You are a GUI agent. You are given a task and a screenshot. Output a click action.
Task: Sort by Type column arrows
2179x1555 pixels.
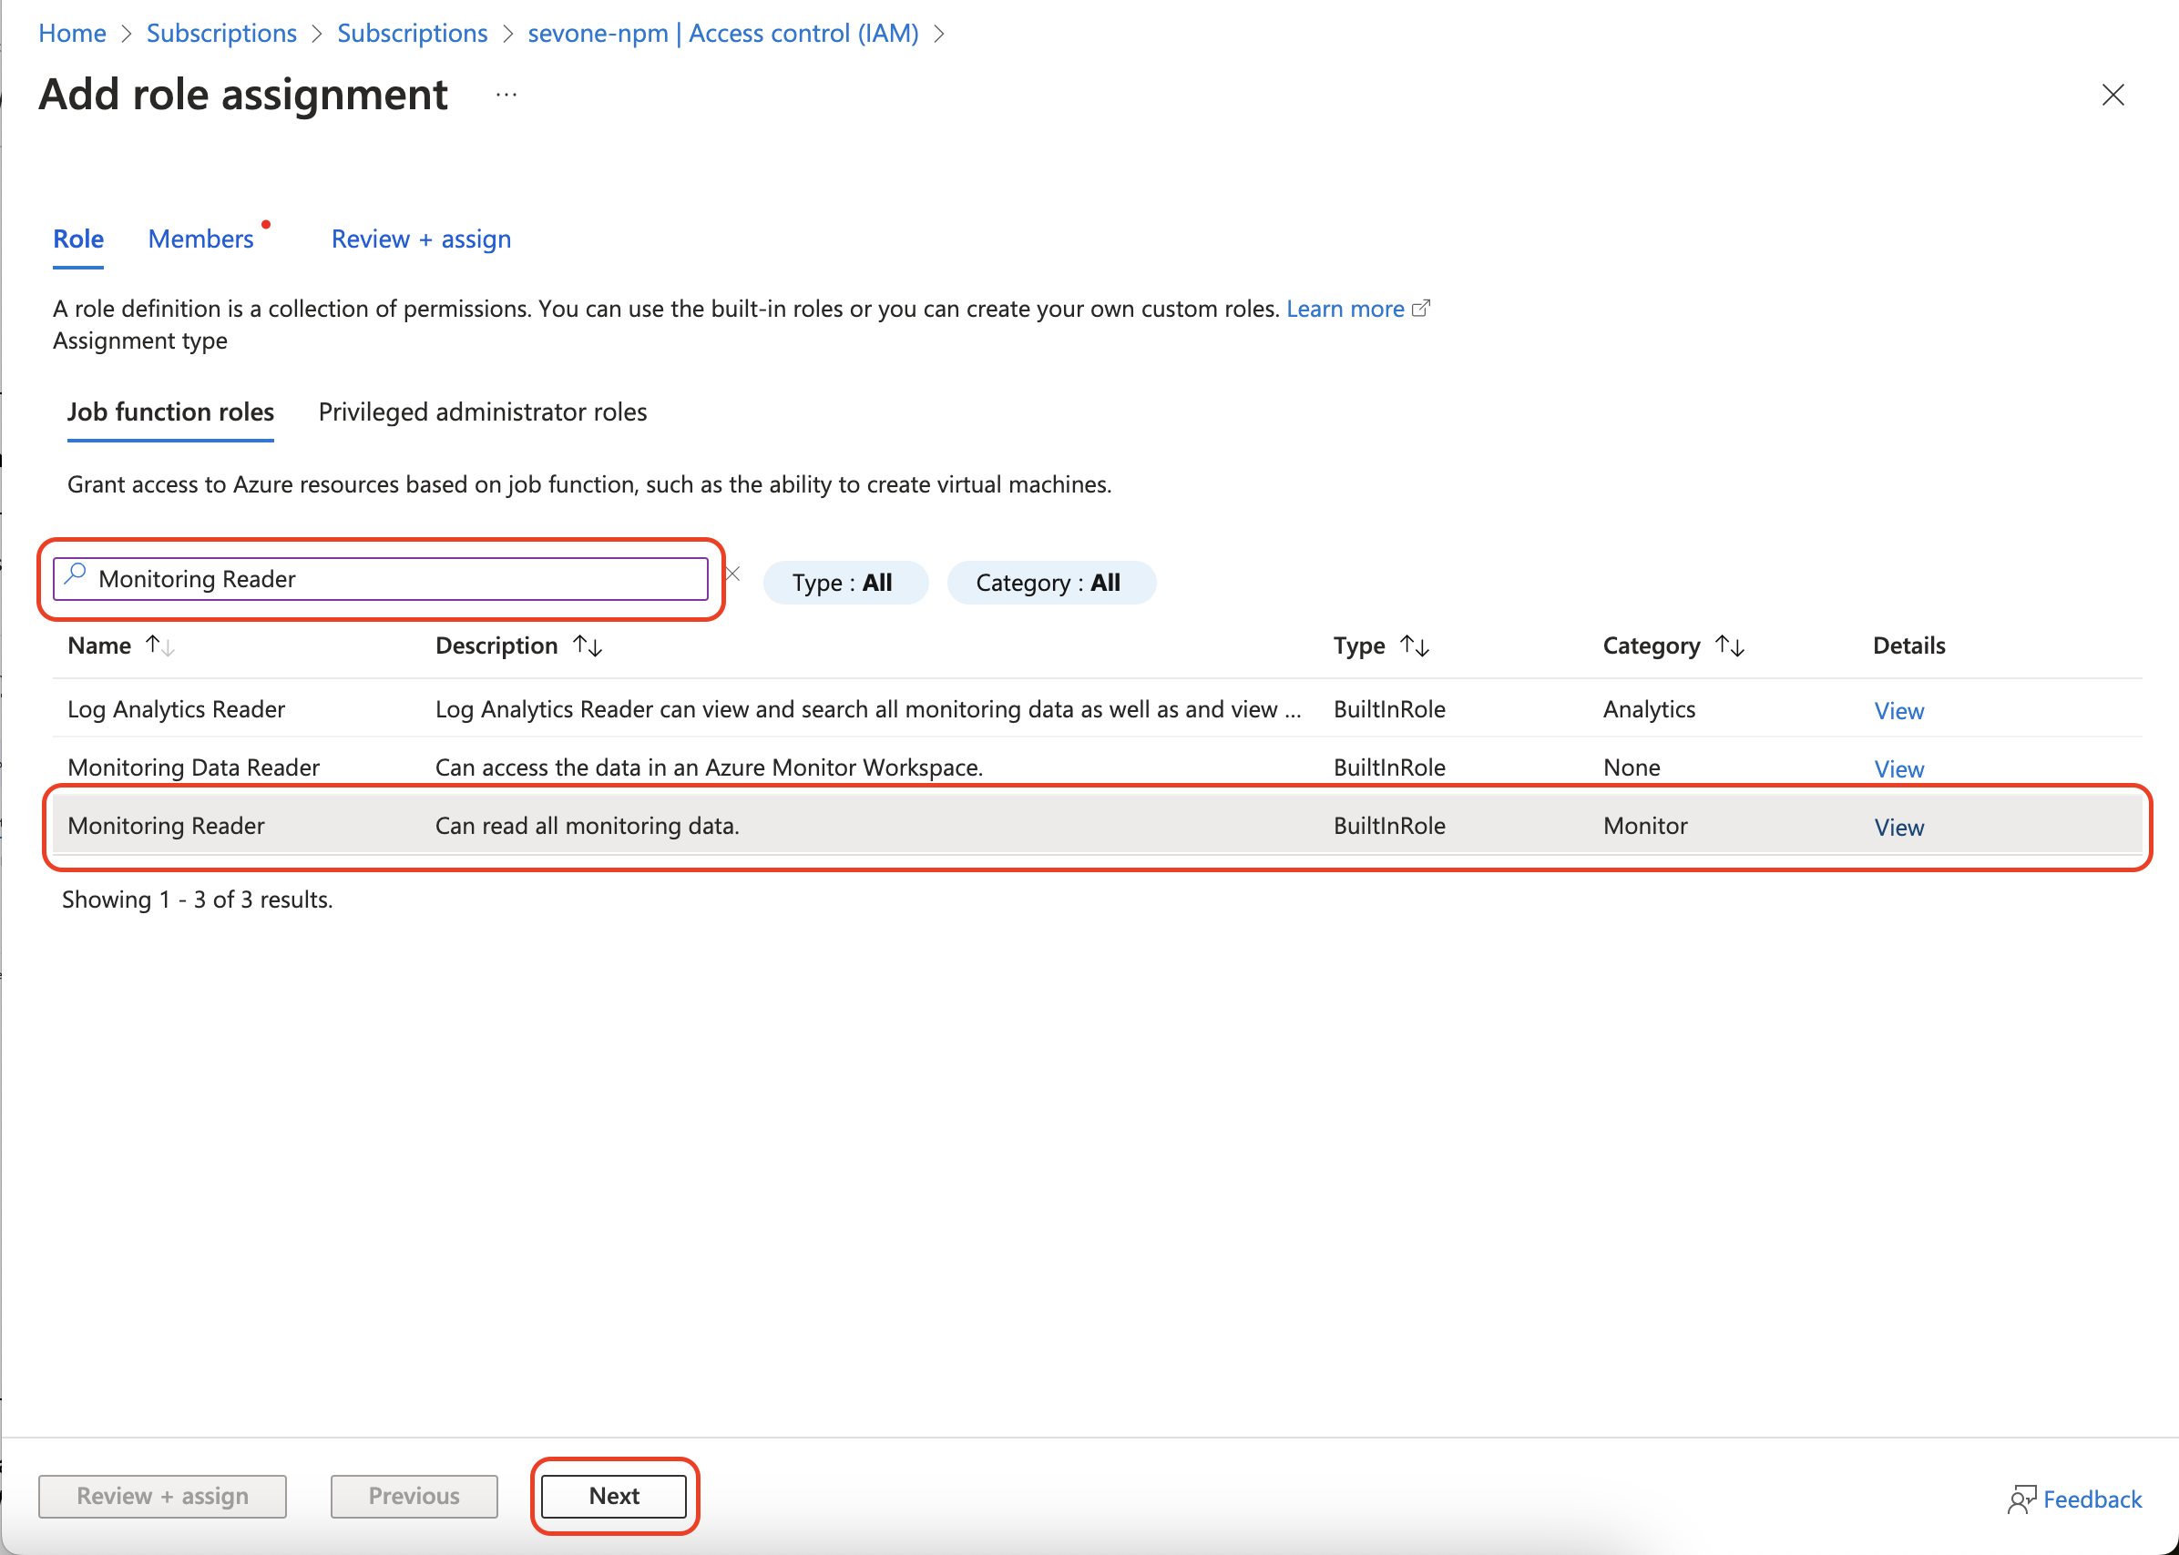coord(1415,646)
